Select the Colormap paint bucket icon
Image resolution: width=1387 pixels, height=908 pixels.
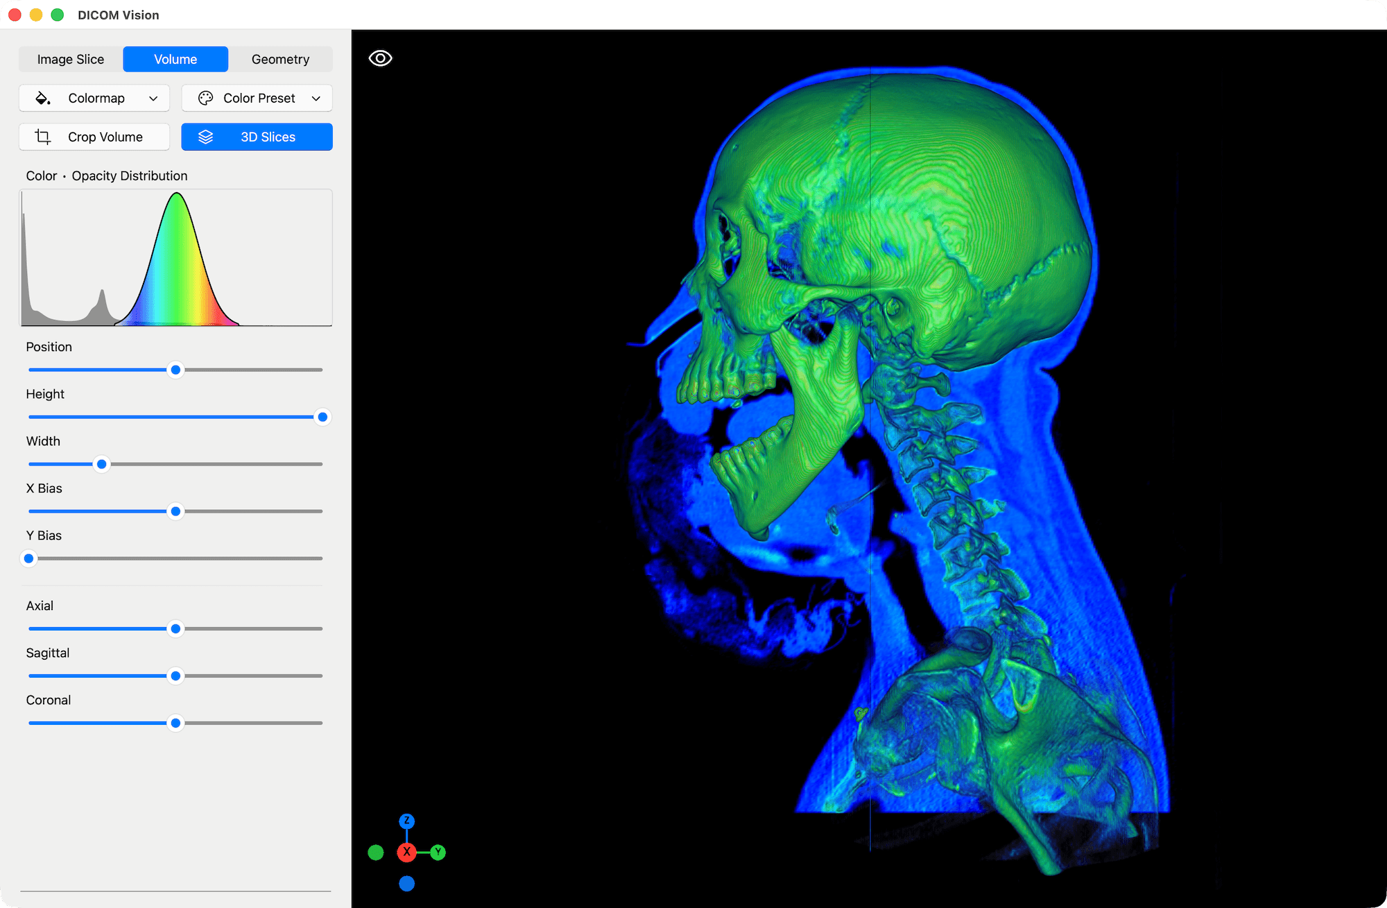[43, 98]
